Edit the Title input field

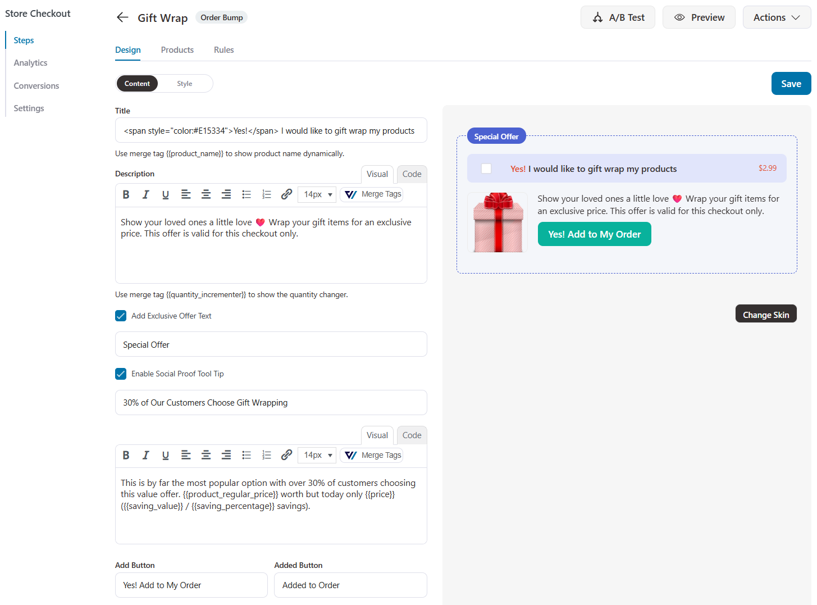coord(271,130)
